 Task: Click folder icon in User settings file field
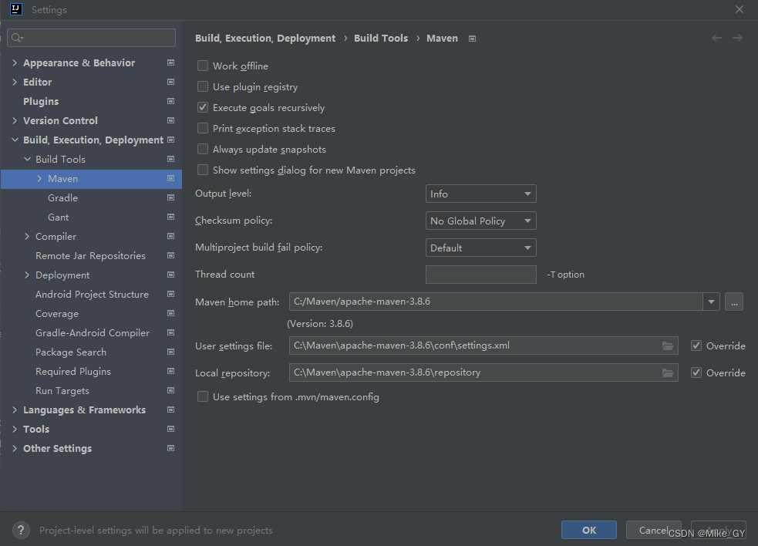668,346
